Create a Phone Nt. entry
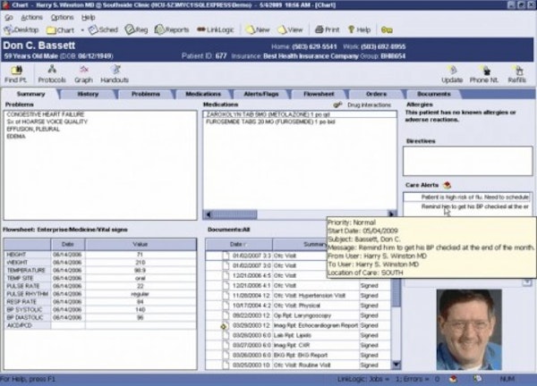Image resolution: width=537 pixels, height=386 pixels. (484, 74)
